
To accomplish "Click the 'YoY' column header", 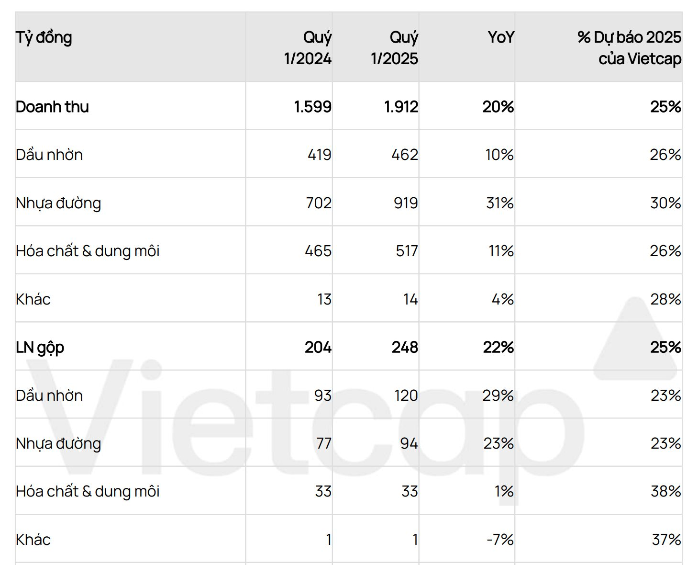I will pyautogui.click(x=501, y=37).
